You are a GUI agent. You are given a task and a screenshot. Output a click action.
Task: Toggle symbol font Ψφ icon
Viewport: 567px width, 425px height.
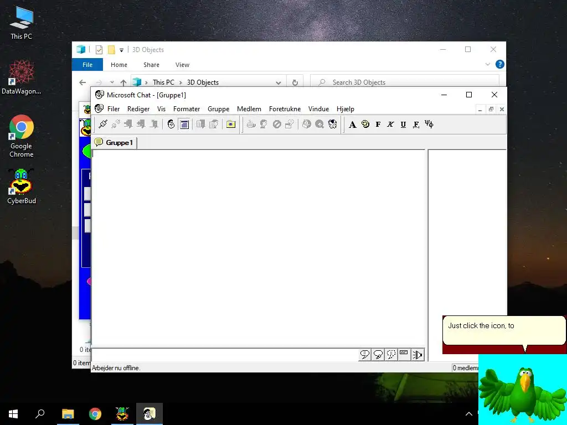coord(429,125)
